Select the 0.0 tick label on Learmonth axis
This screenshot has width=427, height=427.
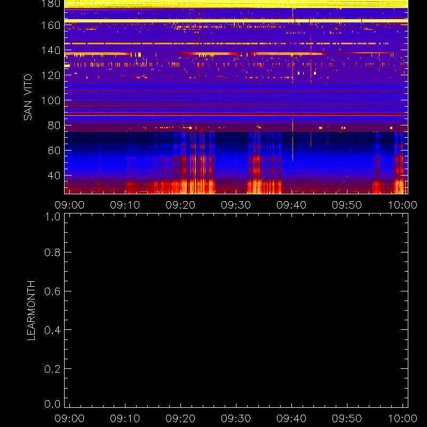coord(52,404)
